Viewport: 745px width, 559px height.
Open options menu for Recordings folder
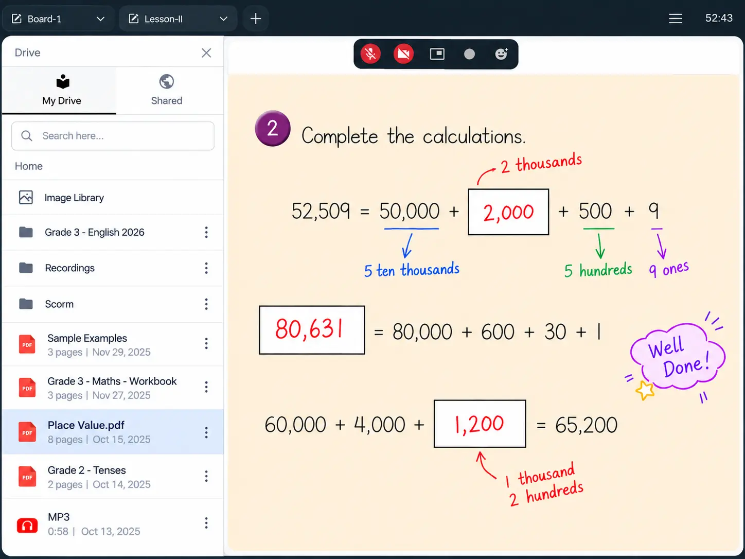coord(206,268)
